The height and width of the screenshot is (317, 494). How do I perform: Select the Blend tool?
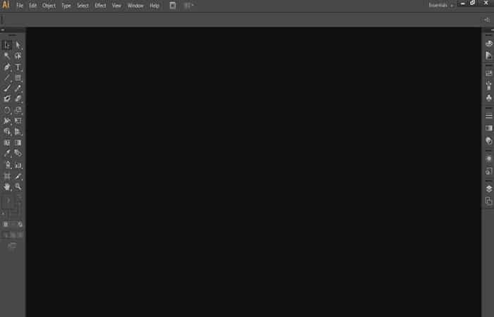18,154
